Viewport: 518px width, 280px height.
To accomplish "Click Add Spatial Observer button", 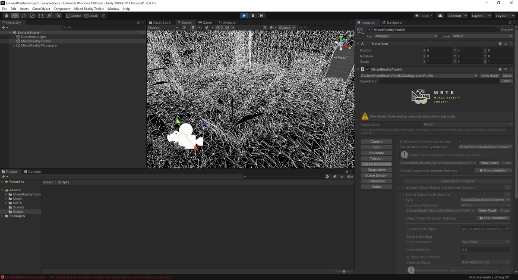I will pyautogui.click(x=458, y=181).
